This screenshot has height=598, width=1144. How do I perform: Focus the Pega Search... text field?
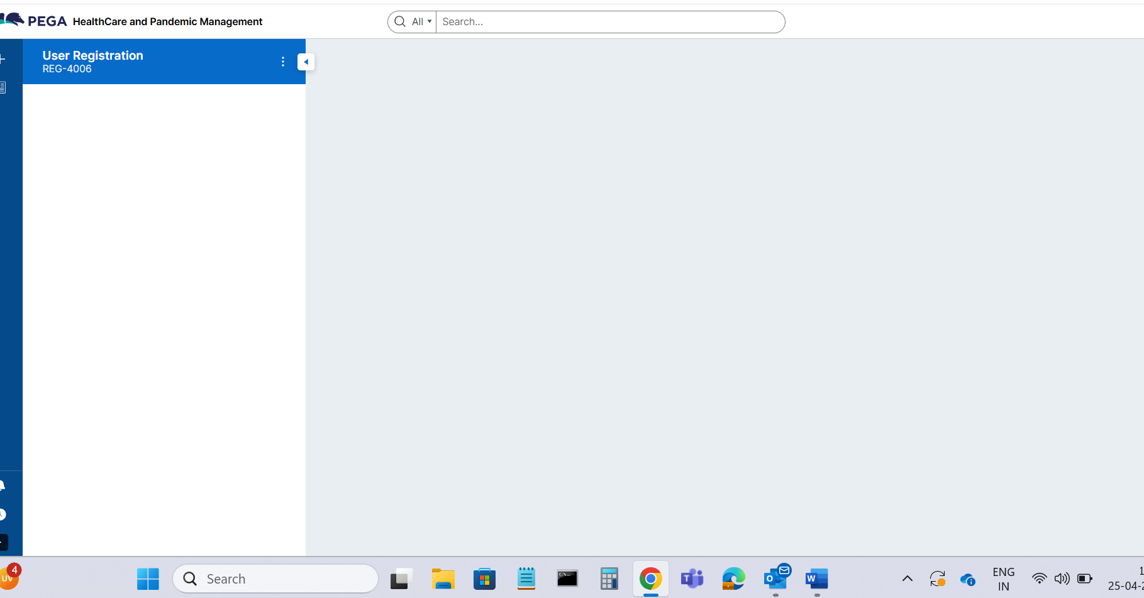tap(609, 21)
